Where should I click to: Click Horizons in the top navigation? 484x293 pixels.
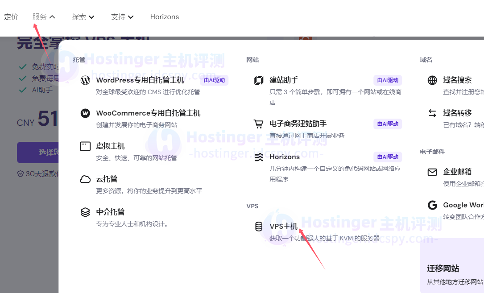click(x=164, y=17)
